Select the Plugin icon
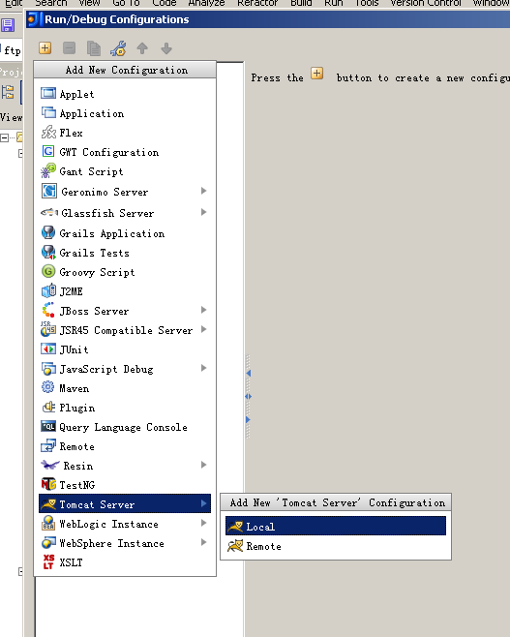Screen dimensions: 510x637 pyautogui.click(x=48, y=407)
